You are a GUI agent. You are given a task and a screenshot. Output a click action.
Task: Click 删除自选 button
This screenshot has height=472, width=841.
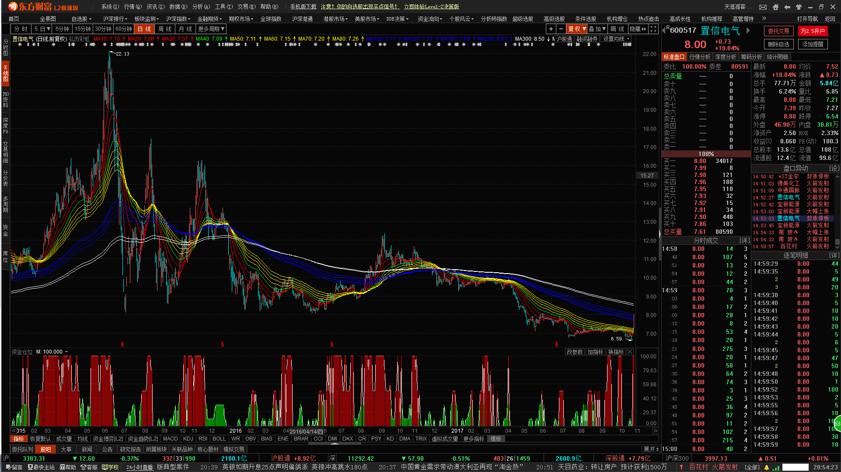(x=778, y=44)
